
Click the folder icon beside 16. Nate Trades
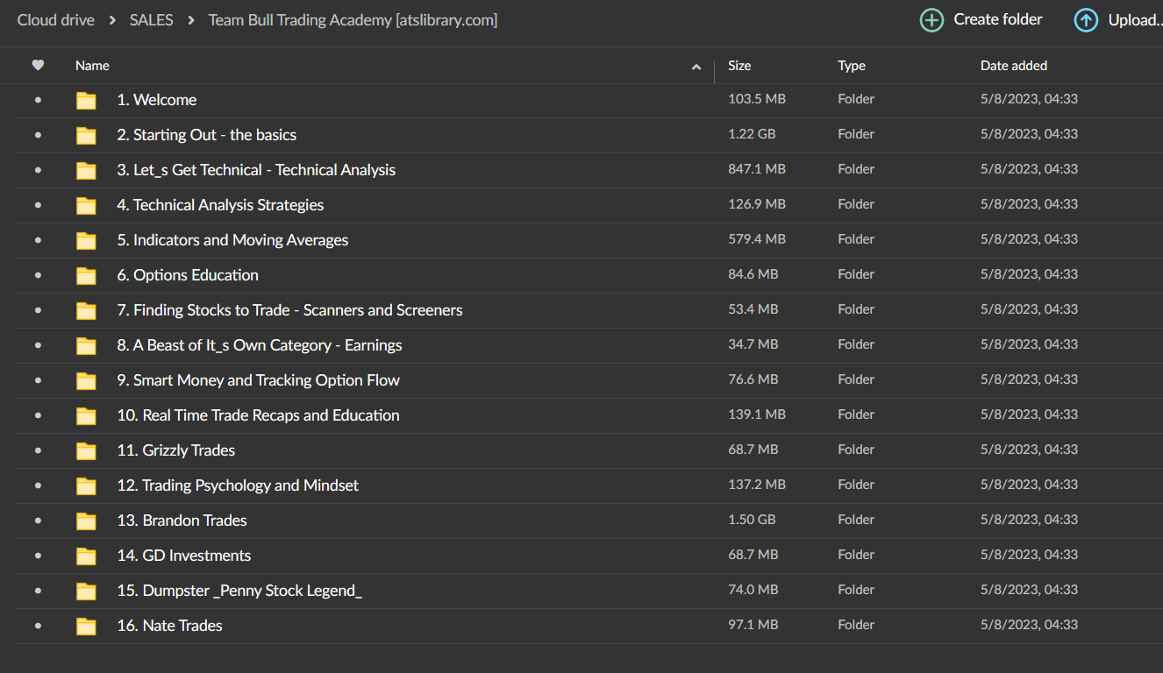(86, 626)
